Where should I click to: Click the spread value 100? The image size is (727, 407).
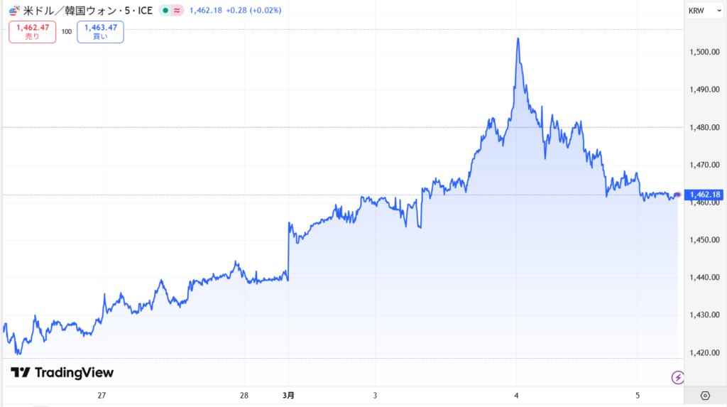67,31
